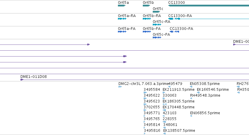The height and width of the screenshot is (135, 249).
Task: Open the Or65a-PA protein label
Action: pyautogui.click(x=127, y=29)
